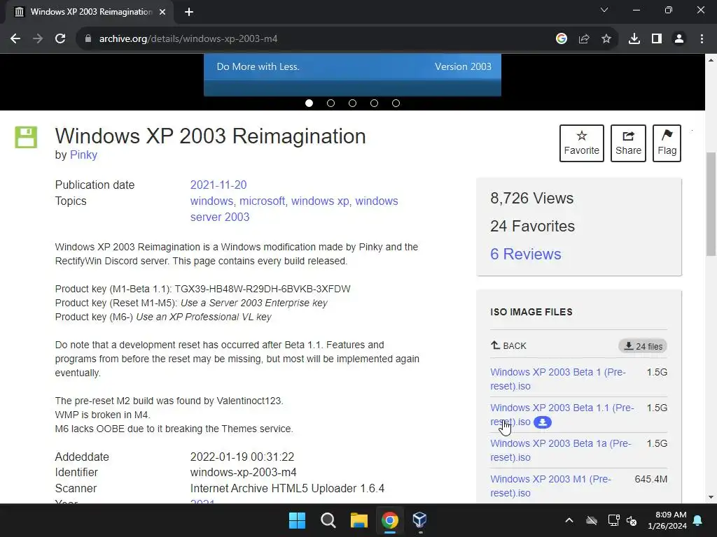Select the fourth carousel dot

374,103
